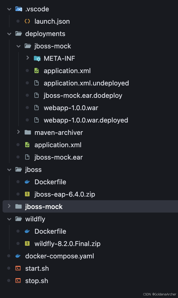
Task: Collapse the jboss-mock chevron under deployments
Action: (19, 46)
